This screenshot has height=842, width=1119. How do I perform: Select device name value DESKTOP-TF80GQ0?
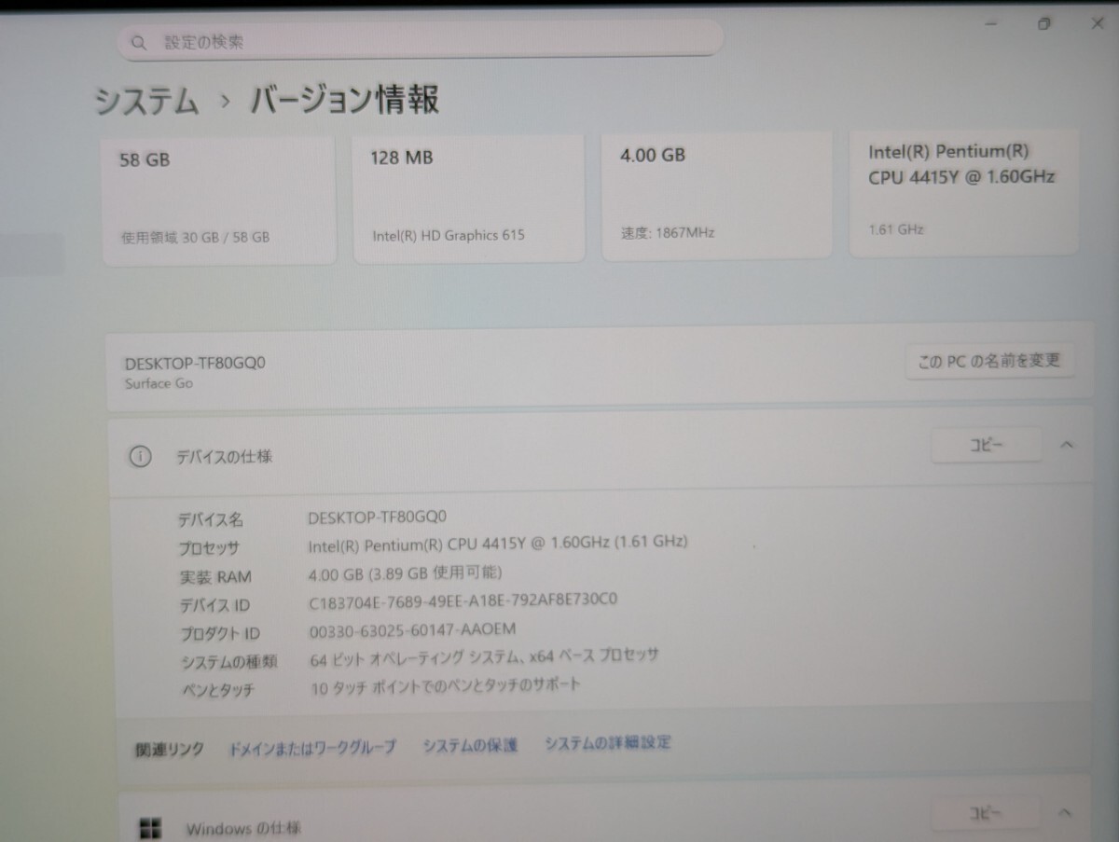[378, 516]
